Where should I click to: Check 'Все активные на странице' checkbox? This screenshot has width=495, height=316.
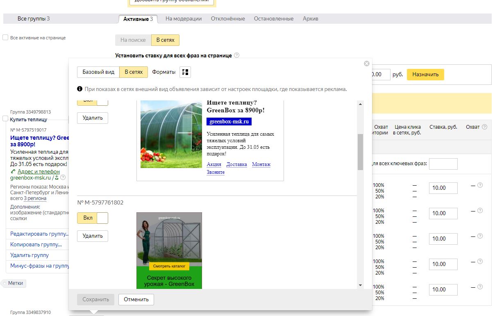pos(5,37)
